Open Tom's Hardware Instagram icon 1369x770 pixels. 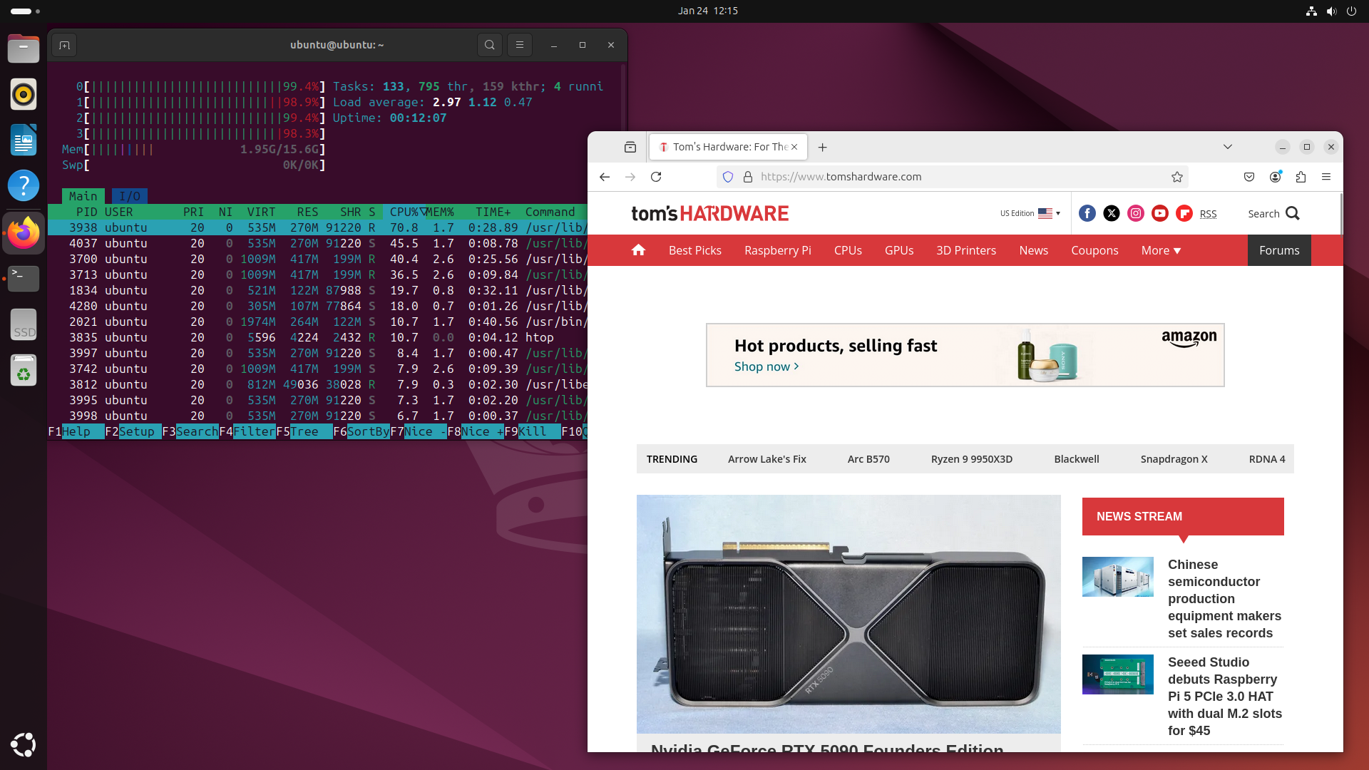pos(1136,213)
